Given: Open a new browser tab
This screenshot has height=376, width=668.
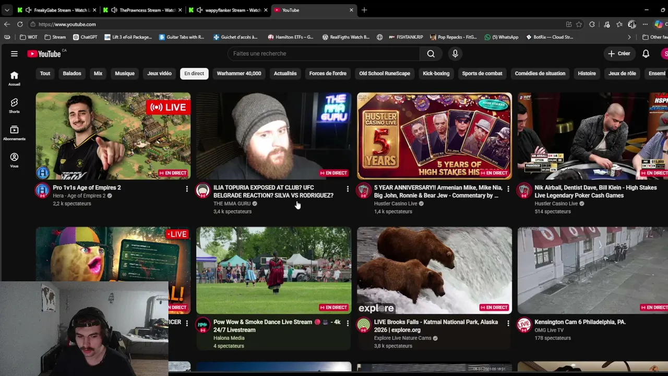Looking at the screenshot, I should point(364,10).
